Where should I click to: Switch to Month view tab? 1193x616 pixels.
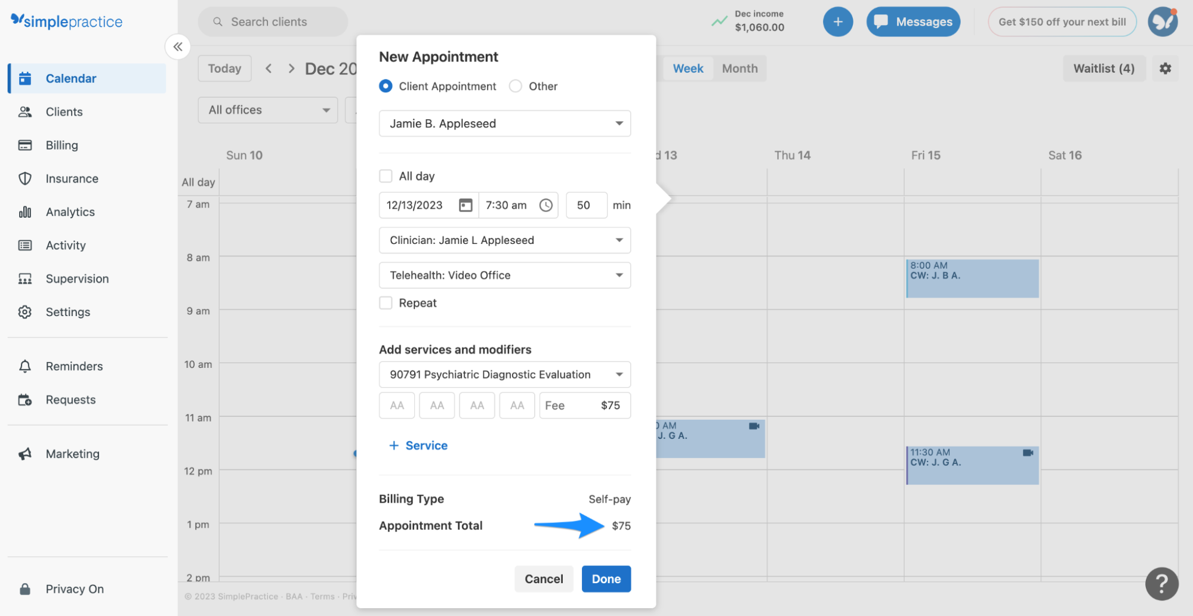pos(739,69)
